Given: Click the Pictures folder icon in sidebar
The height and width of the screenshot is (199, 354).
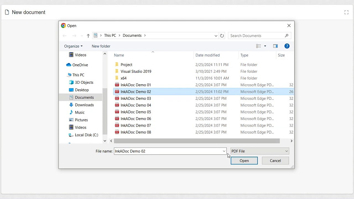Looking at the screenshot, I should (71, 120).
